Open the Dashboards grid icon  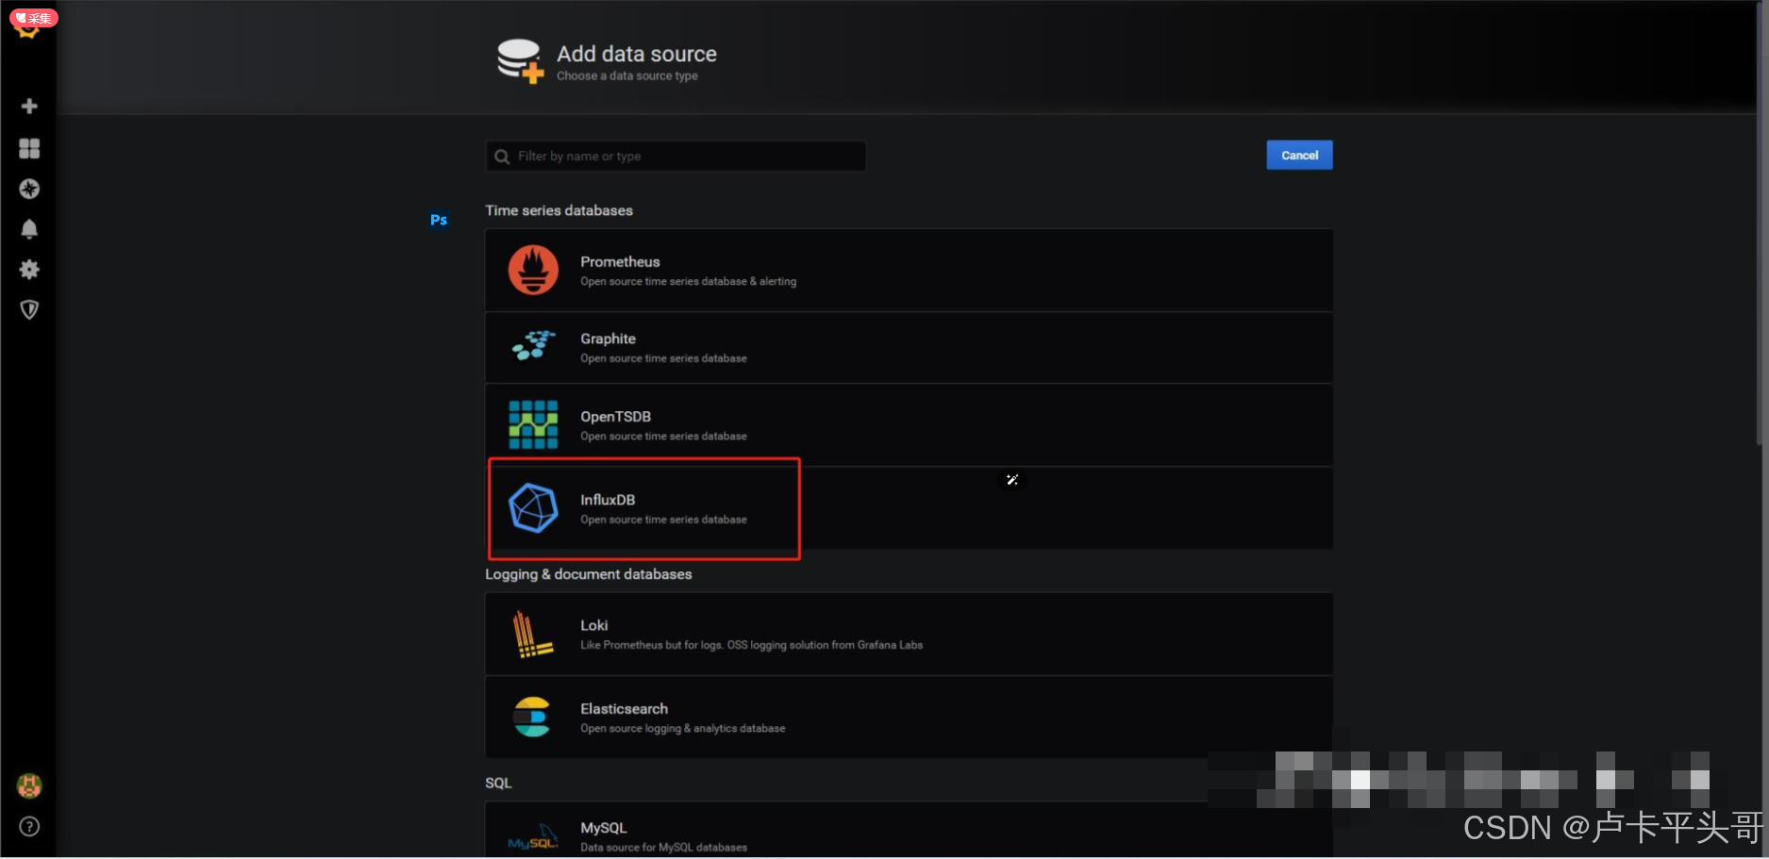coord(29,148)
